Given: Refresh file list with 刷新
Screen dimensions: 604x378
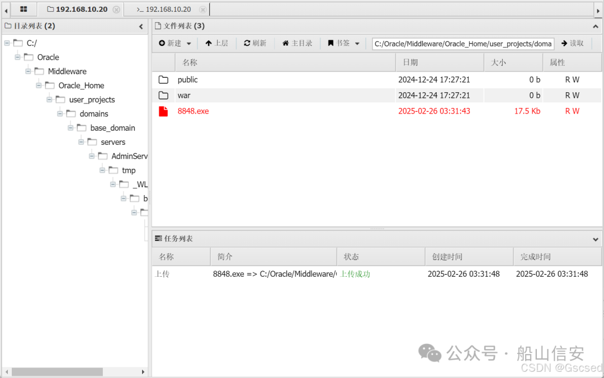Looking at the screenshot, I should tap(255, 43).
